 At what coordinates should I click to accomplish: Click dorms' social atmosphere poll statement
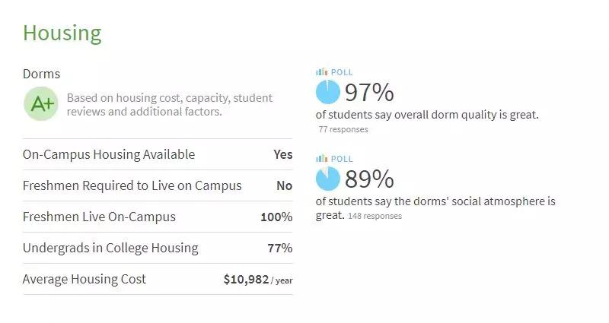[435, 201]
